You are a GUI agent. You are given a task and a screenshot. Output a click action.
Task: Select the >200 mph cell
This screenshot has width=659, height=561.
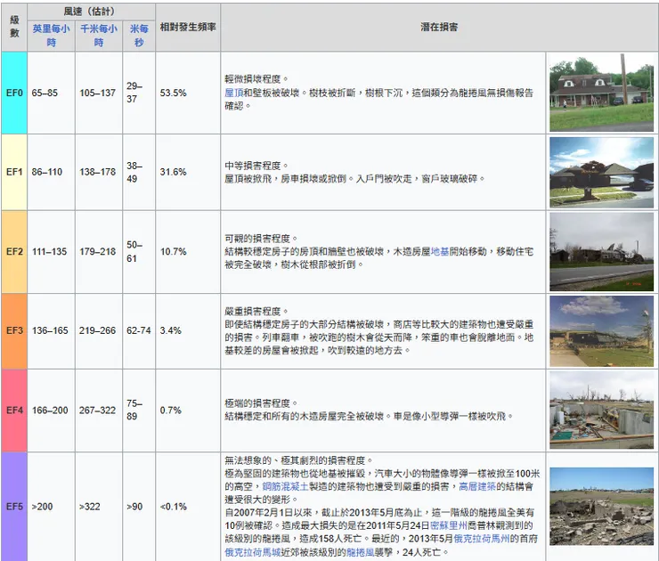point(52,507)
